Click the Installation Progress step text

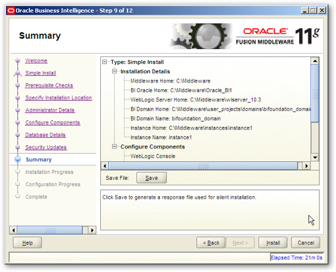coord(49,172)
